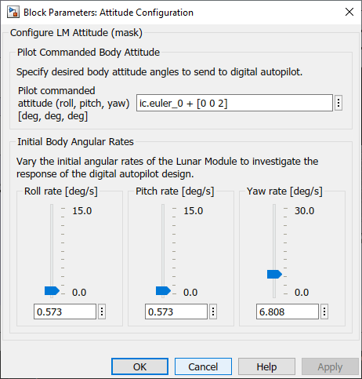The image size is (362, 379).
Task: Click the Configure LM Attitude (mask) title
Action: [76, 33]
